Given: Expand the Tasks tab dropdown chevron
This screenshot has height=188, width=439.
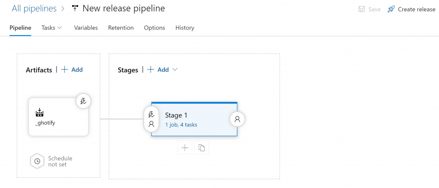Looking at the screenshot, I should [59, 28].
